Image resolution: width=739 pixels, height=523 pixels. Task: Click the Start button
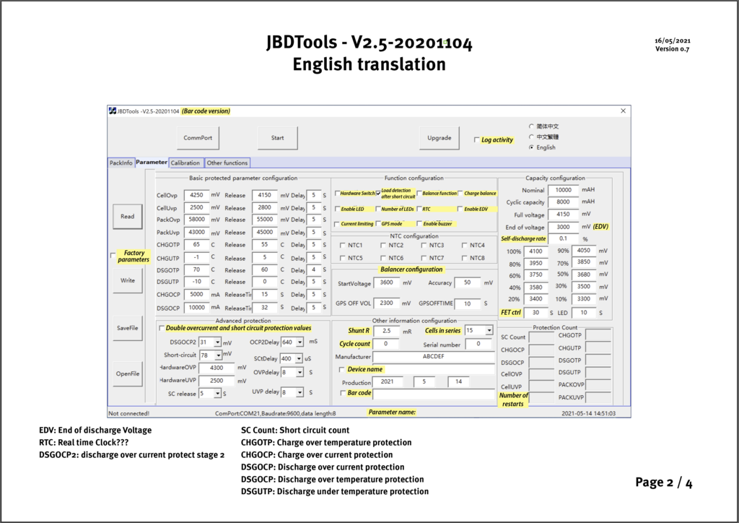pyautogui.click(x=278, y=138)
